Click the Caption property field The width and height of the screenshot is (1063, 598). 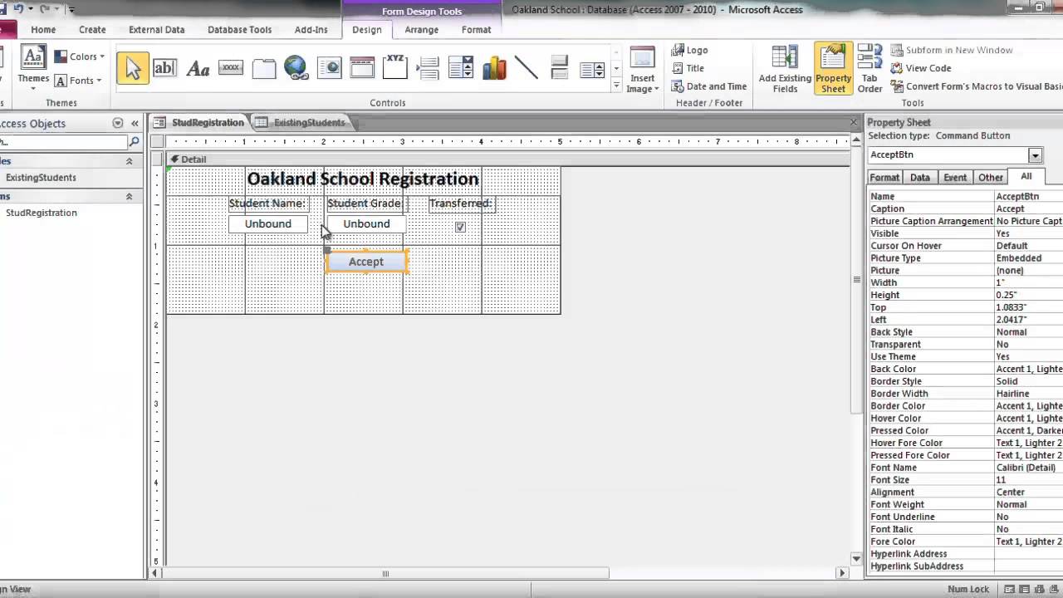(x=1028, y=208)
